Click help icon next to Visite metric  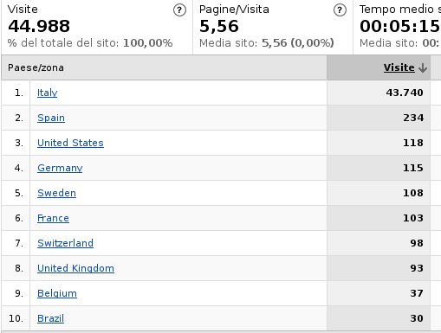coord(179,10)
